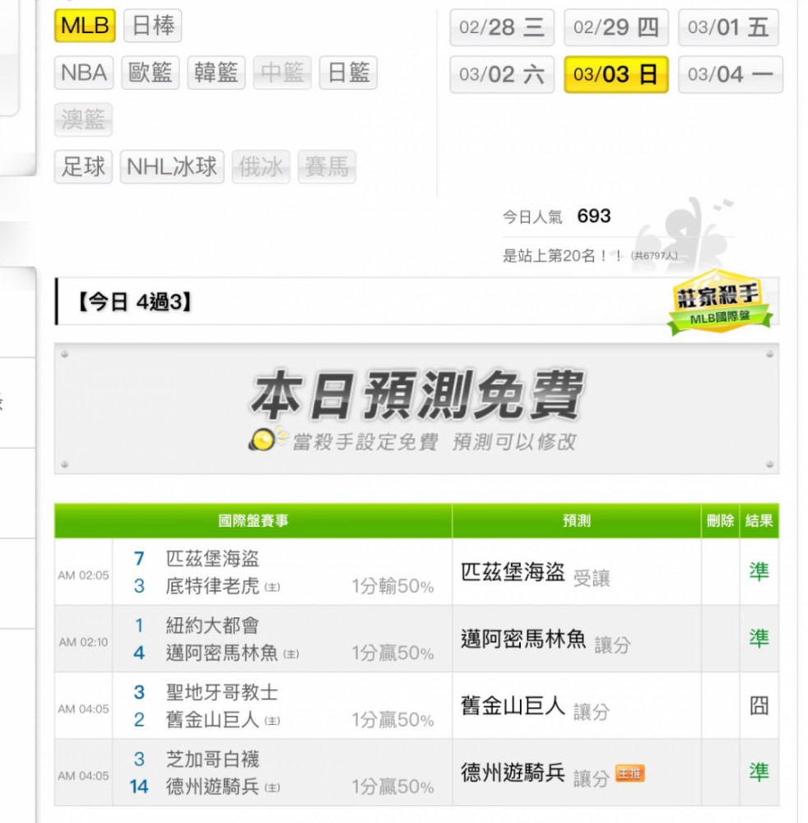Image resolution: width=808 pixels, height=823 pixels.
Task: Switch to the NHL冰球 tab
Action: coord(172,167)
